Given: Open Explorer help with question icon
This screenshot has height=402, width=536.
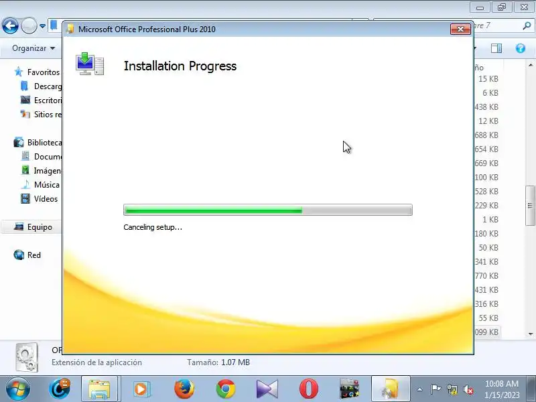Looking at the screenshot, I should 521,48.
